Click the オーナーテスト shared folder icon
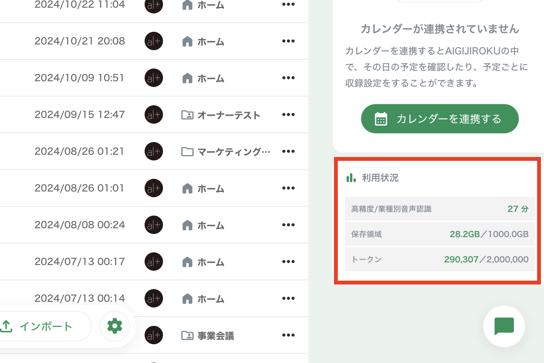544x363 pixels. [x=187, y=114]
